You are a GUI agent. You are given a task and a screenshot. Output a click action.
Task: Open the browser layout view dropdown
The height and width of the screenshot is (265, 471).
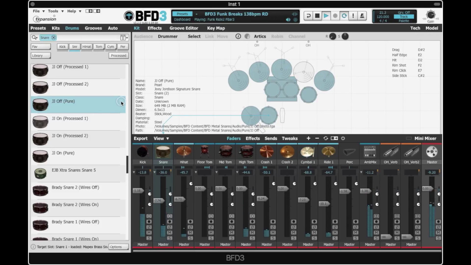124,38
